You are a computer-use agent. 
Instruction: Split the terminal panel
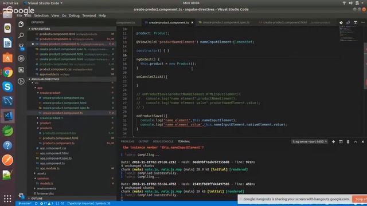(x=341, y=141)
